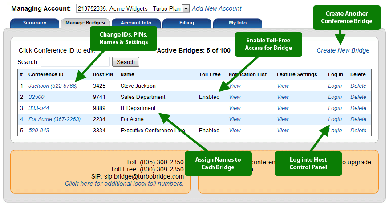Login to the Sales Department bridge

[335, 97]
